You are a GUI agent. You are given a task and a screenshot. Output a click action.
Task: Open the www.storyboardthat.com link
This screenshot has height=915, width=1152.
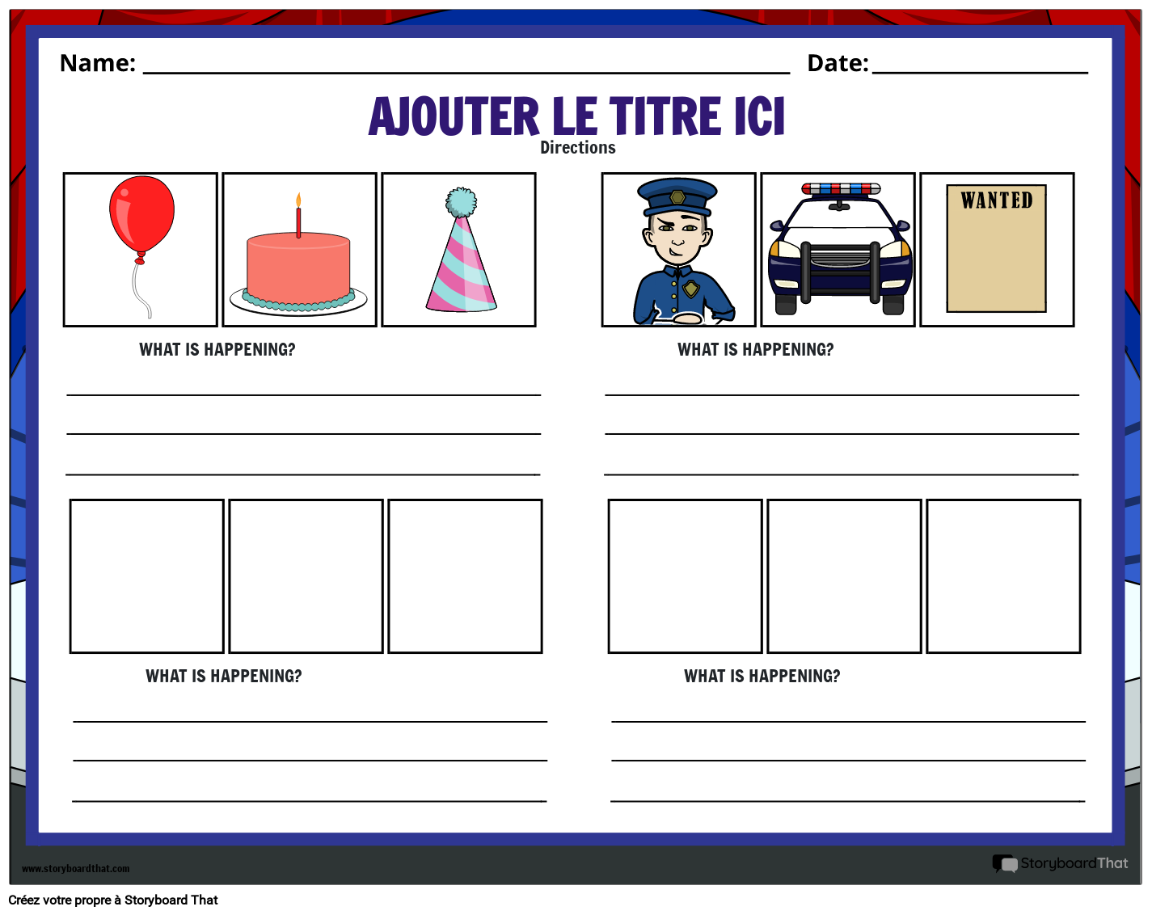(76, 869)
